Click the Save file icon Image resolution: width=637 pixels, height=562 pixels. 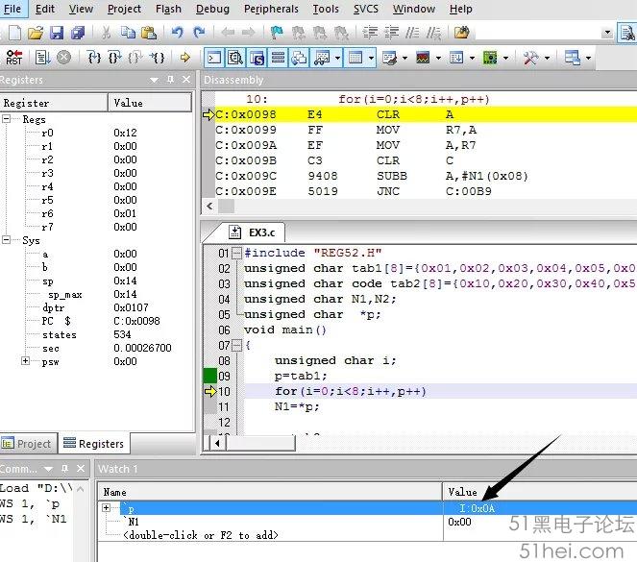coord(57,33)
